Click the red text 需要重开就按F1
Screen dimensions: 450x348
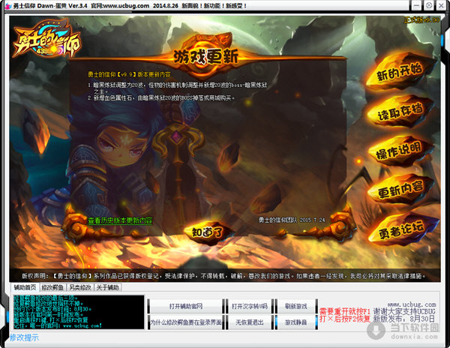coord(345,311)
